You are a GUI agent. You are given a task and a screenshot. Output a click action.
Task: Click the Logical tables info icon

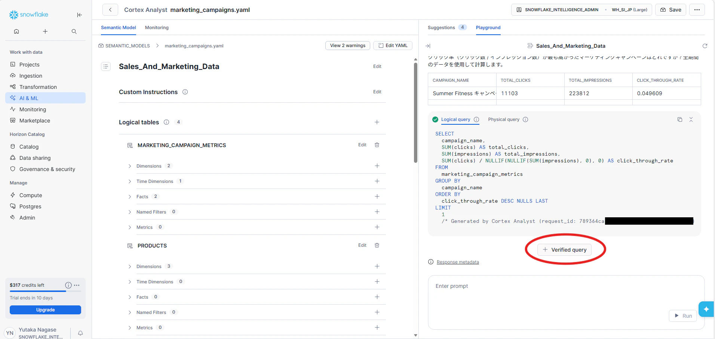click(166, 122)
